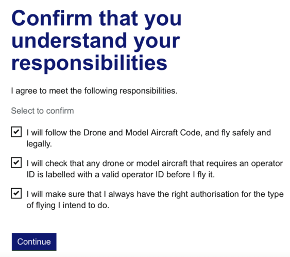Click the word 'responsibilities' in the heading
Screen dimensions: 290x257
point(89,63)
